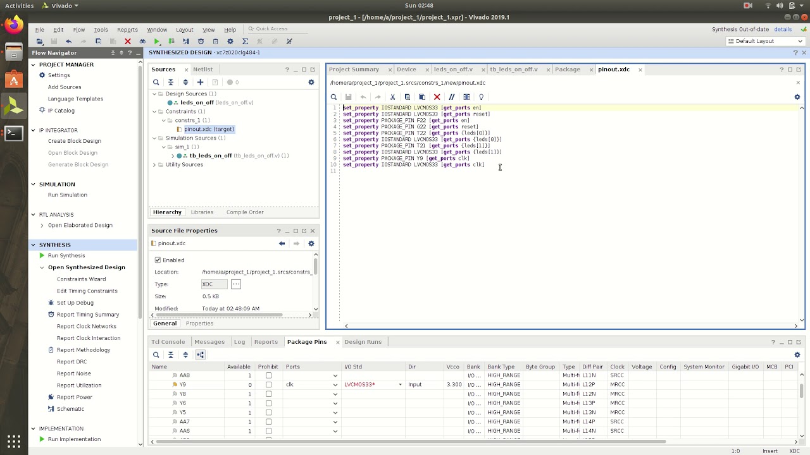Viewport: 810px width, 455px height.
Task: Click the Paste icon in editor toolbar
Action: click(x=422, y=97)
